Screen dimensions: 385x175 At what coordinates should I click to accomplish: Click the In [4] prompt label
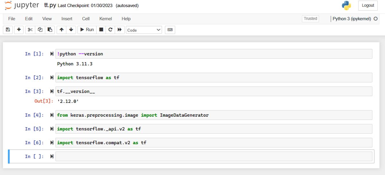click(34, 115)
